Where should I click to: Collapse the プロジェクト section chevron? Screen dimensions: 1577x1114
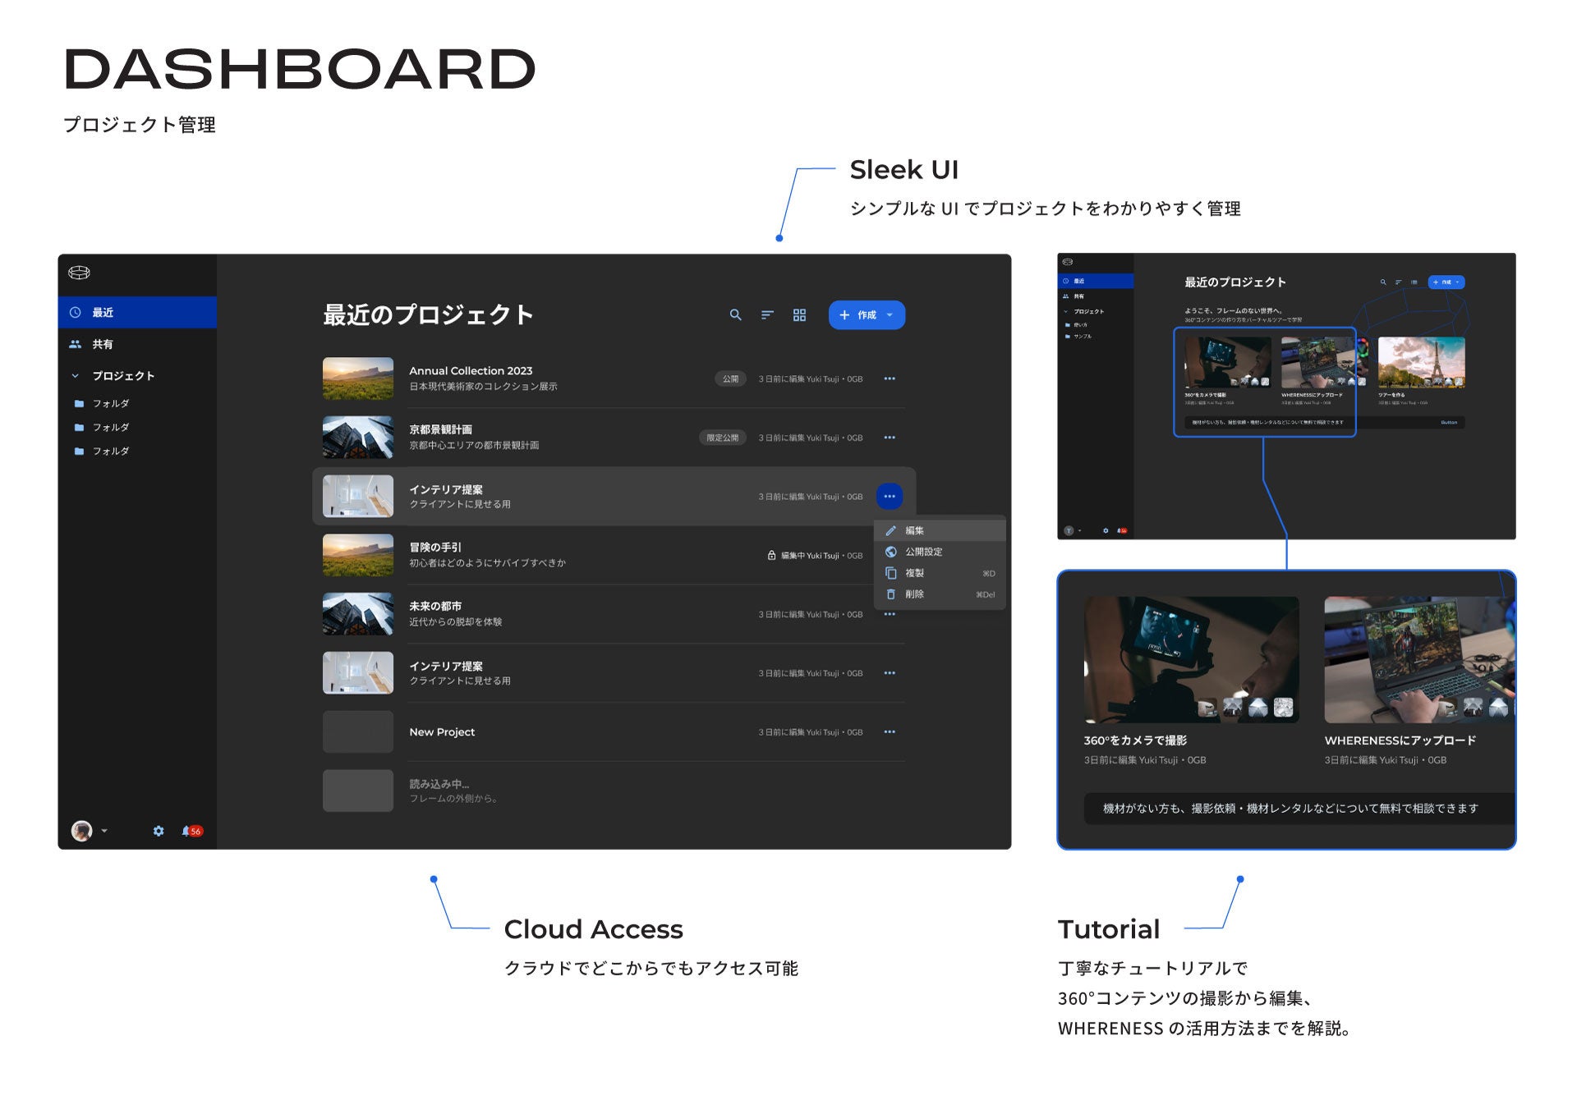(x=74, y=375)
